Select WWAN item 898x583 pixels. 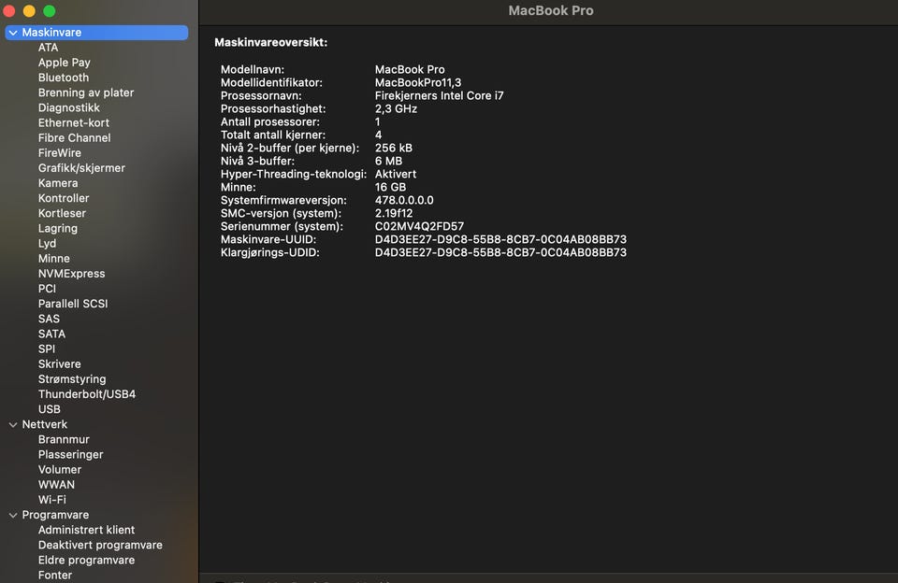click(x=56, y=485)
